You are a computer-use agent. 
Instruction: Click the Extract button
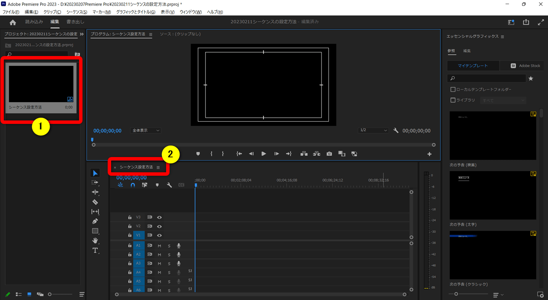(x=317, y=154)
